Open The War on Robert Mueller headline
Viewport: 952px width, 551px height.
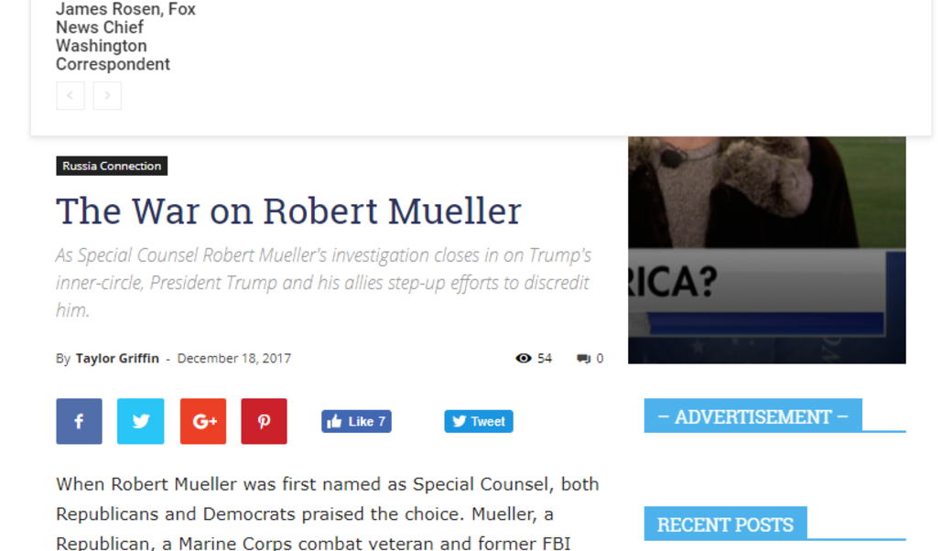289,211
